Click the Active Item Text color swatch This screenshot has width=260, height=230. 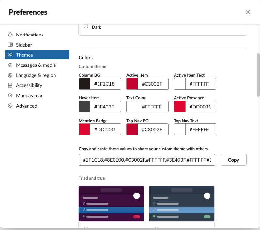180,84
